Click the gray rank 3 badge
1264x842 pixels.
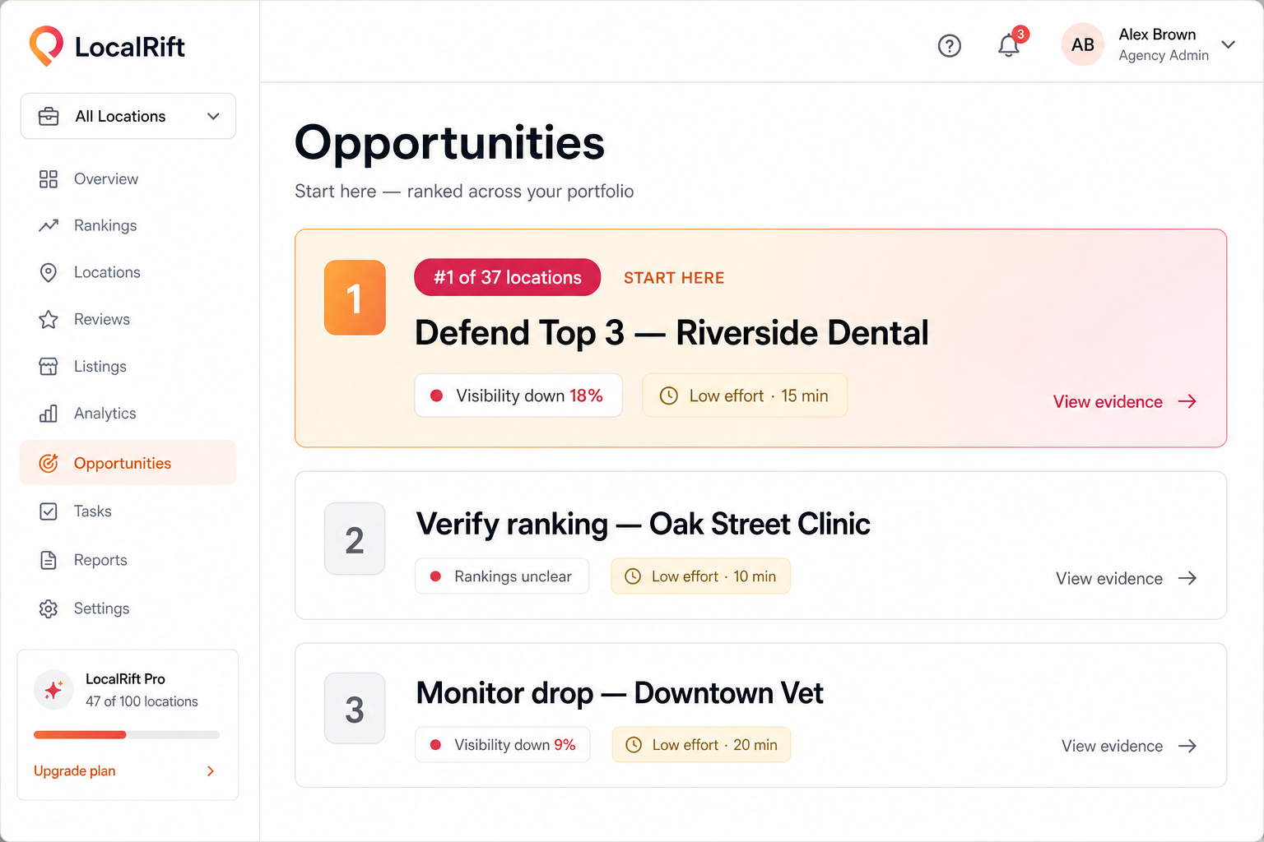pos(355,709)
